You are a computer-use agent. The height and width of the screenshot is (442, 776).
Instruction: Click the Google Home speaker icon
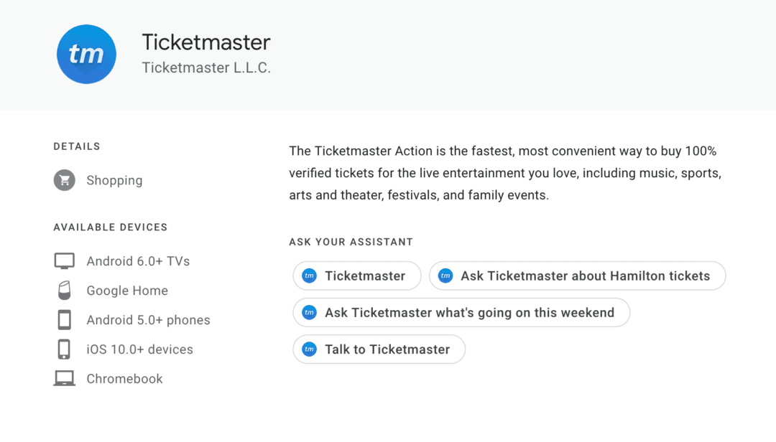point(65,290)
